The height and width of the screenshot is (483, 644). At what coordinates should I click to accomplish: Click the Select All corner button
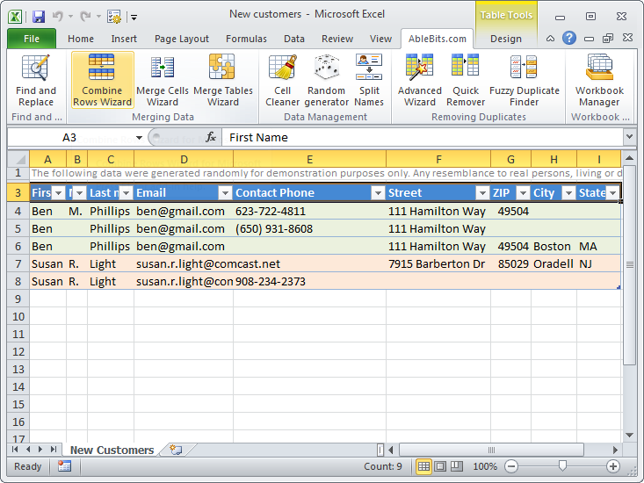tap(18, 159)
